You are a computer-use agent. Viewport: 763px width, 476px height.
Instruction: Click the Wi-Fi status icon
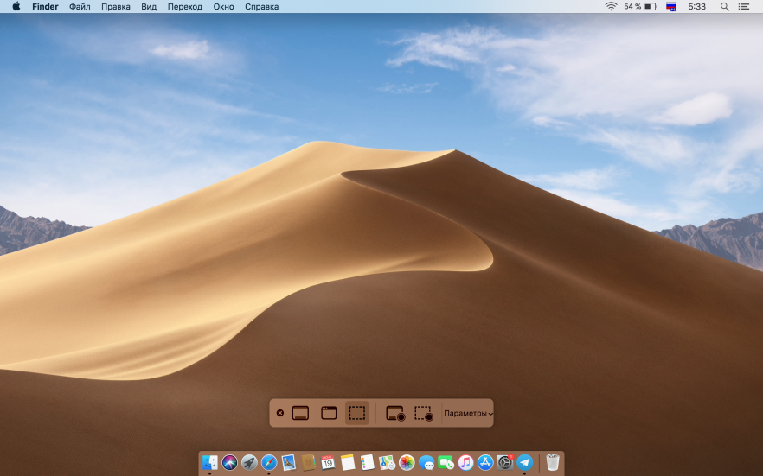[611, 6]
